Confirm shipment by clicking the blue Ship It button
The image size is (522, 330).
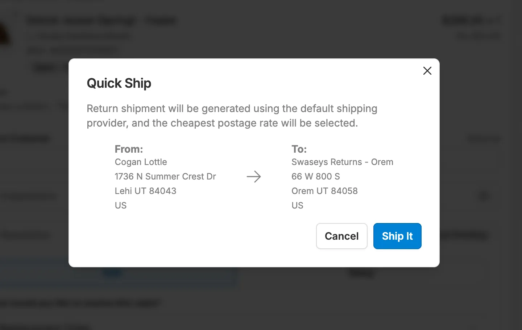(x=397, y=236)
